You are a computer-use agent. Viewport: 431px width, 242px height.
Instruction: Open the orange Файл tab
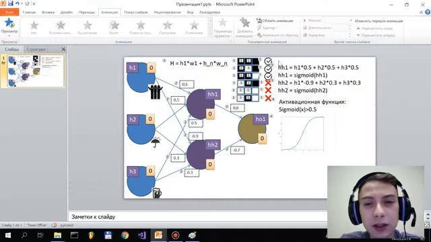coord(9,12)
